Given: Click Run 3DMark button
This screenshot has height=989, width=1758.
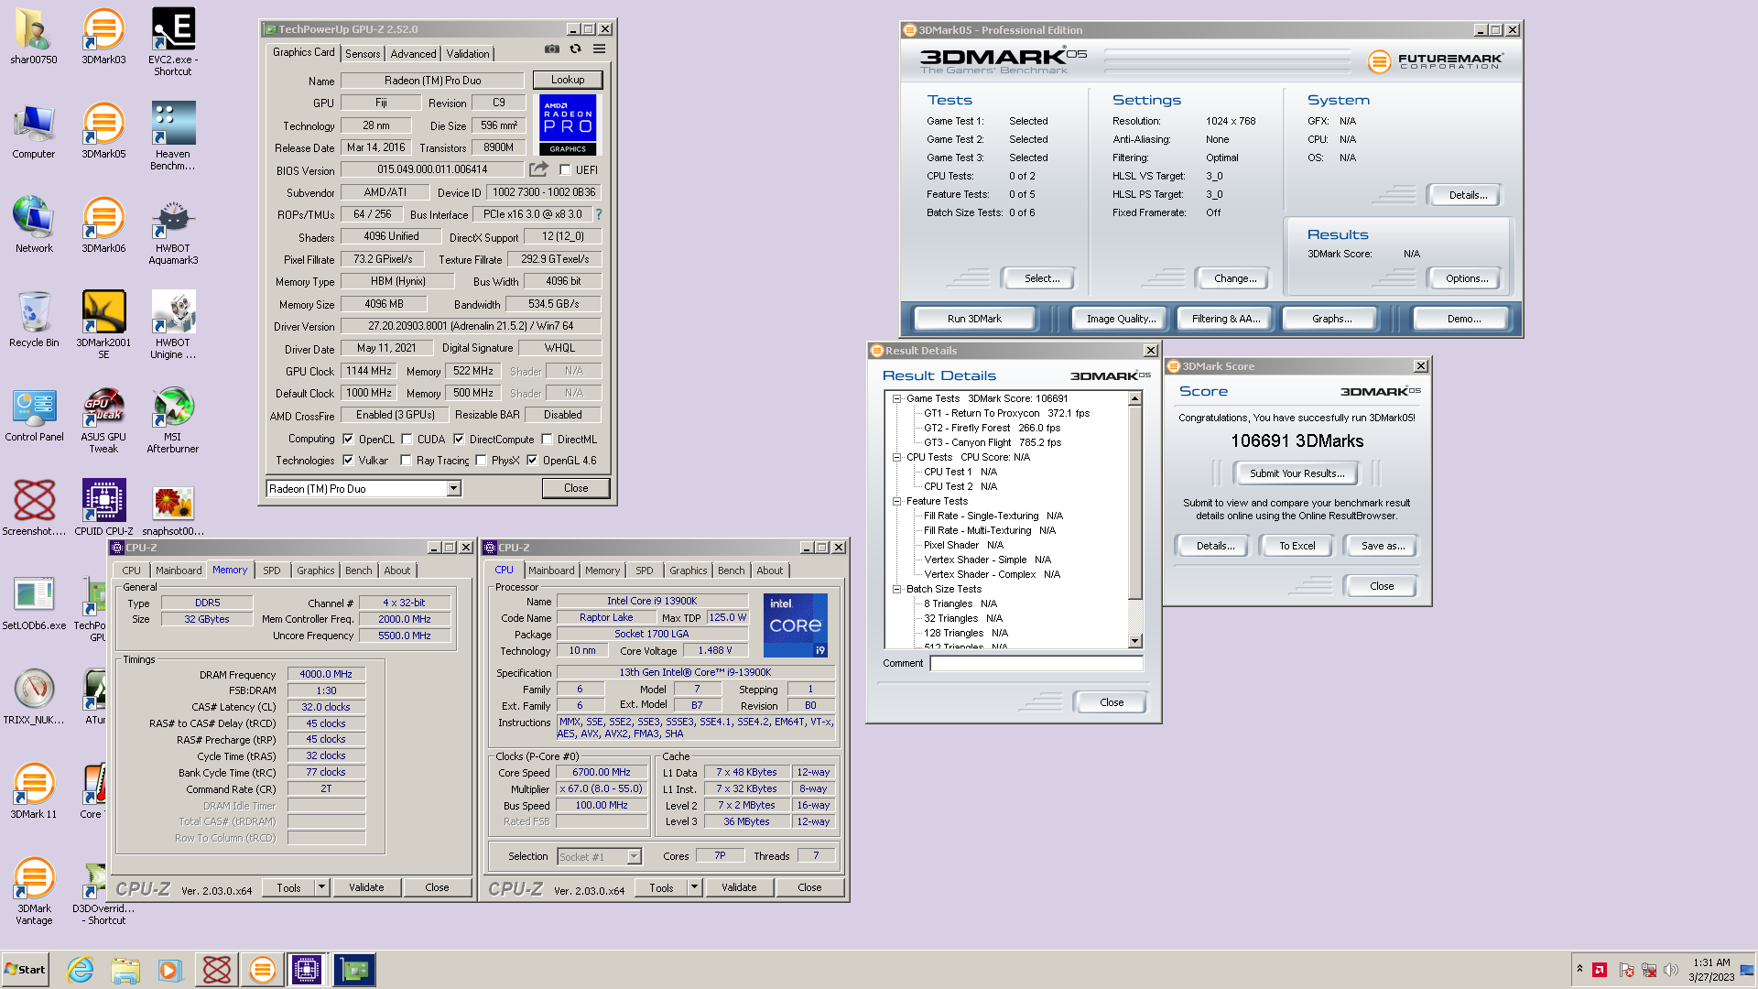Looking at the screenshot, I should click(x=974, y=319).
